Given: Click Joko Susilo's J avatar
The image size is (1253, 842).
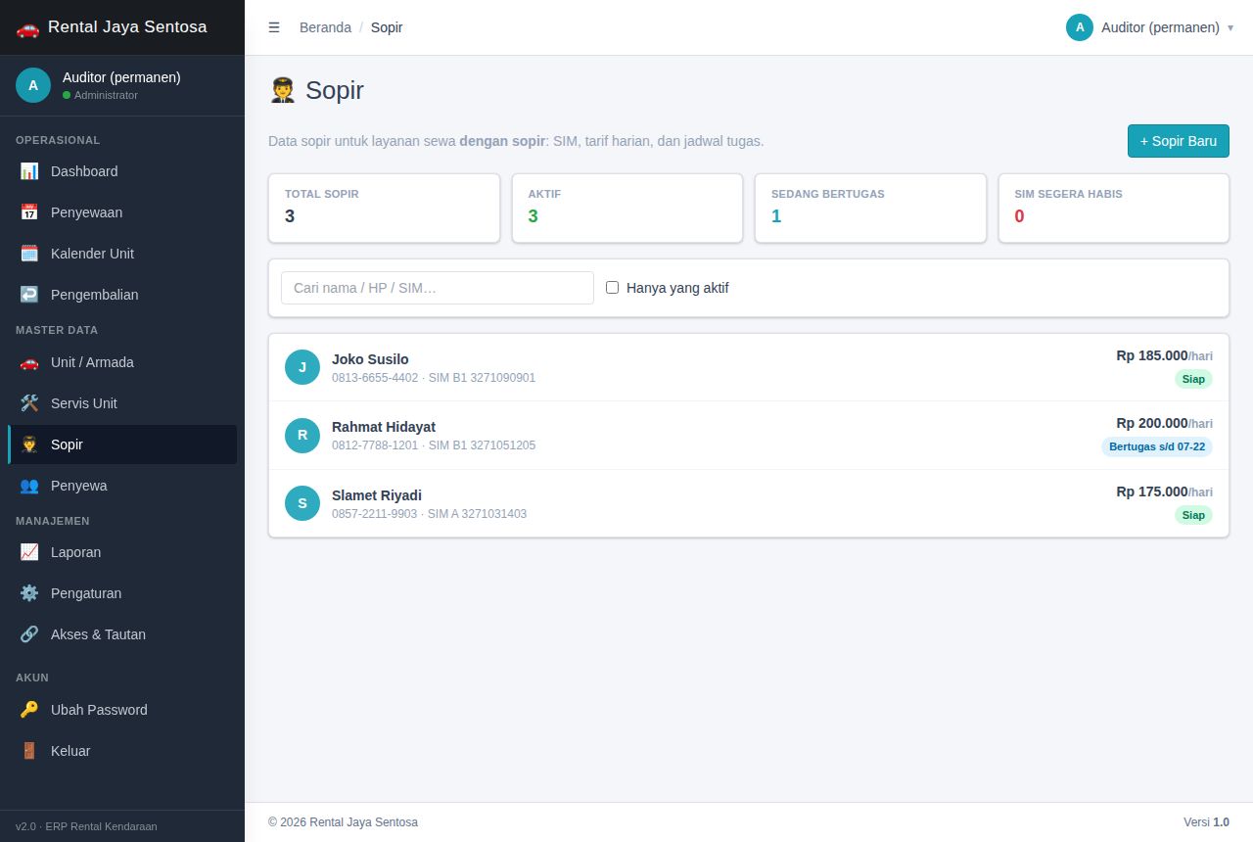Looking at the screenshot, I should pyautogui.click(x=302, y=367).
